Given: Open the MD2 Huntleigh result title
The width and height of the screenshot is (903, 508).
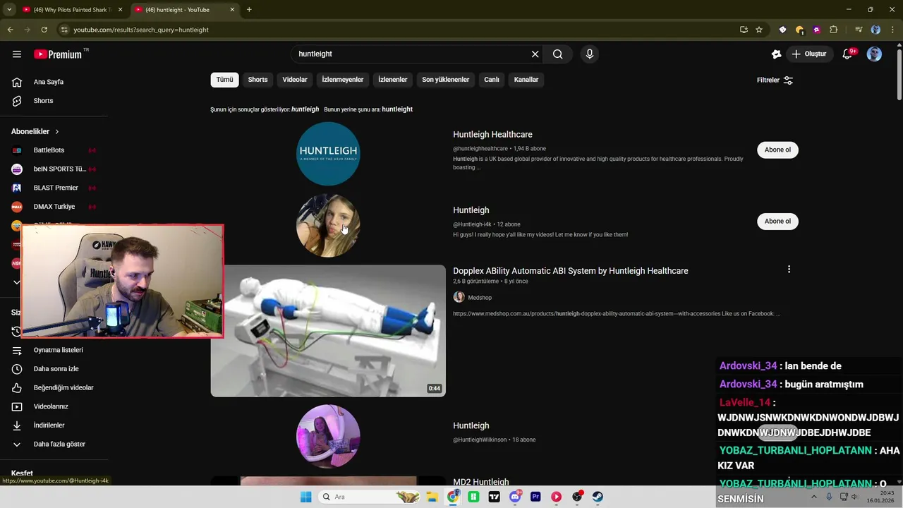Looking at the screenshot, I should (x=480, y=482).
